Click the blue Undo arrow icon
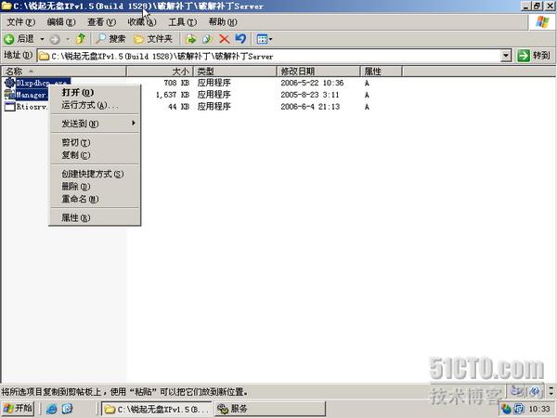 click(240, 38)
